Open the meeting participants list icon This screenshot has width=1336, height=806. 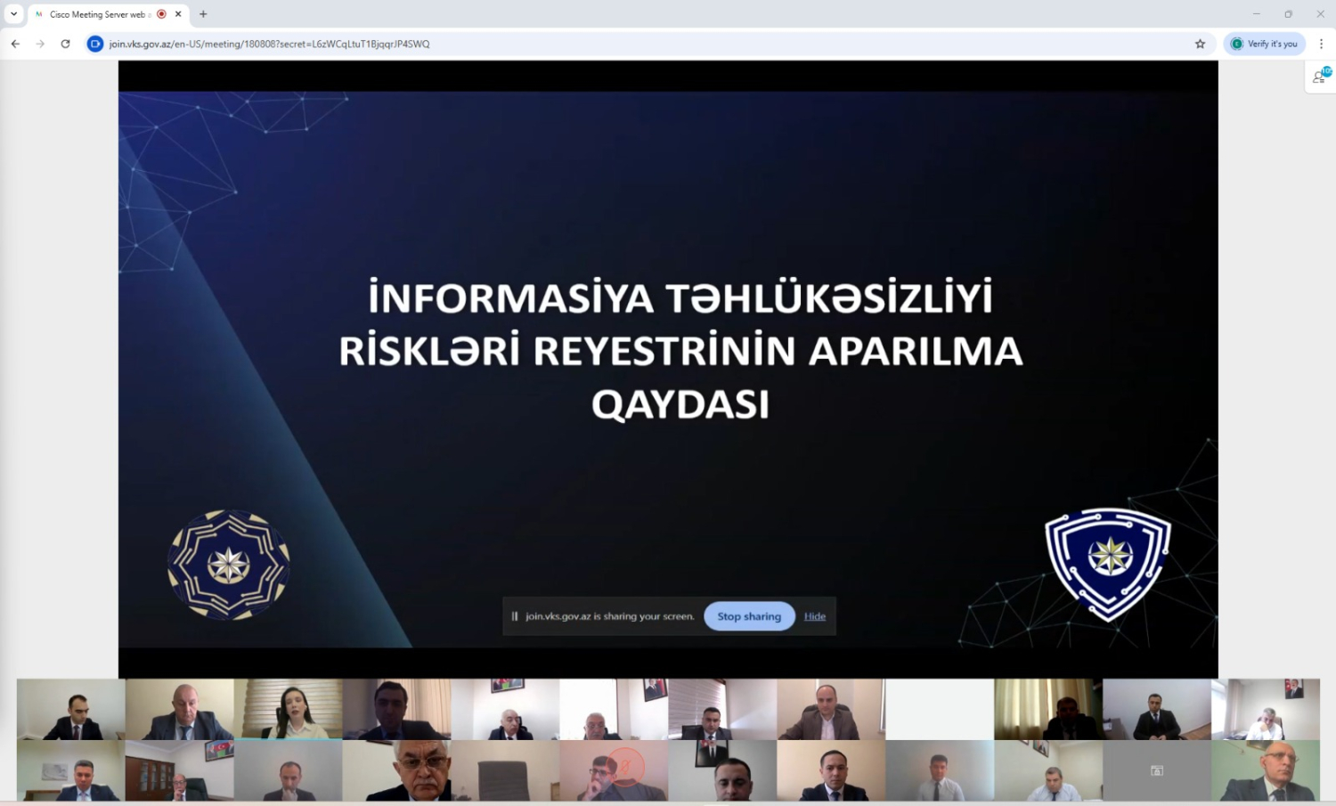1320,77
